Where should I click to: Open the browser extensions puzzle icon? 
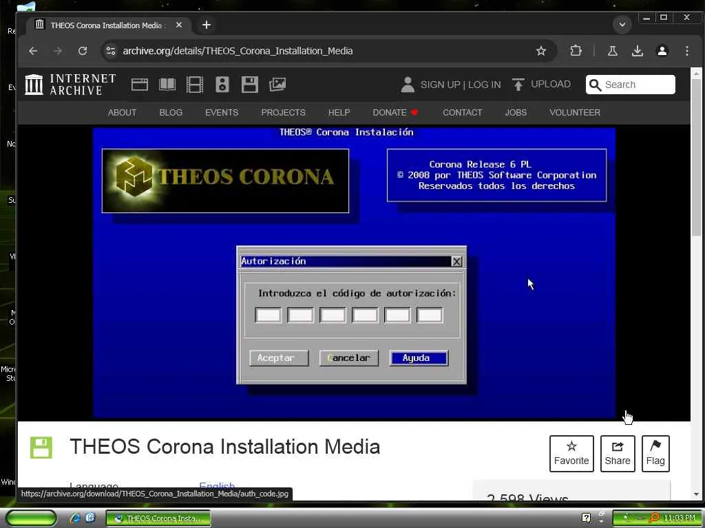point(576,51)
